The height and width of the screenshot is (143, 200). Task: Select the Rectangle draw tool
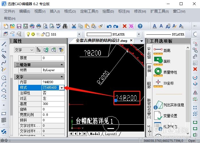[4, 113]
